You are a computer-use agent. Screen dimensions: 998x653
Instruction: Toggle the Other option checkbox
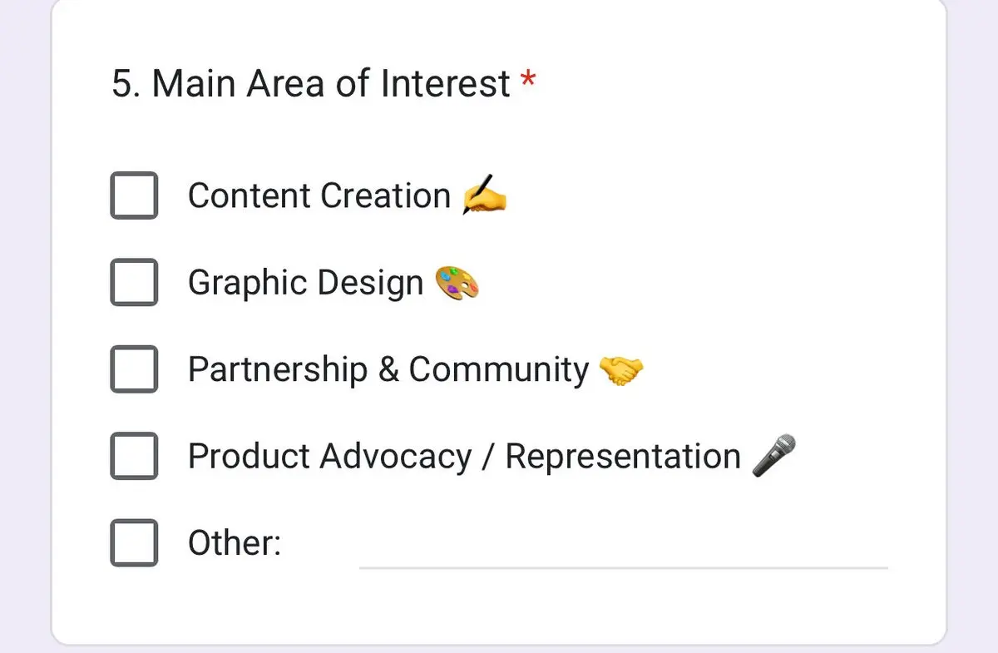coord(134,542)
